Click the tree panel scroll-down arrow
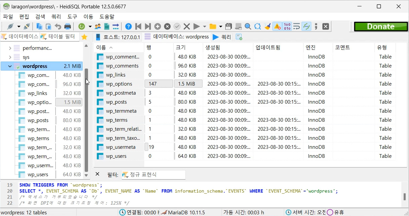 (x=86, y=175)
